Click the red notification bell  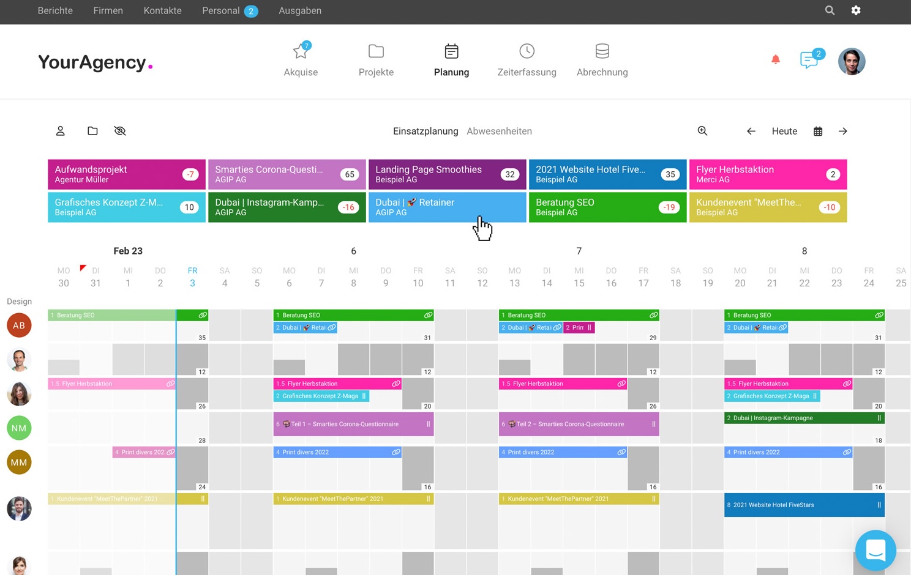[x=775, y=59]
